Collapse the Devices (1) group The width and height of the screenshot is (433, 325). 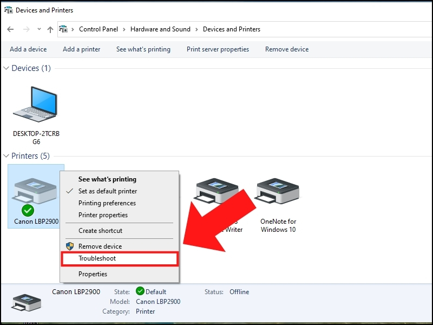coord(6,68)
